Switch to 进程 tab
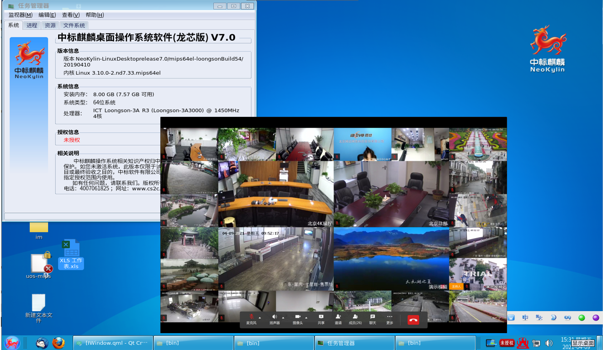603x350 pixels. tap(32, 26)
